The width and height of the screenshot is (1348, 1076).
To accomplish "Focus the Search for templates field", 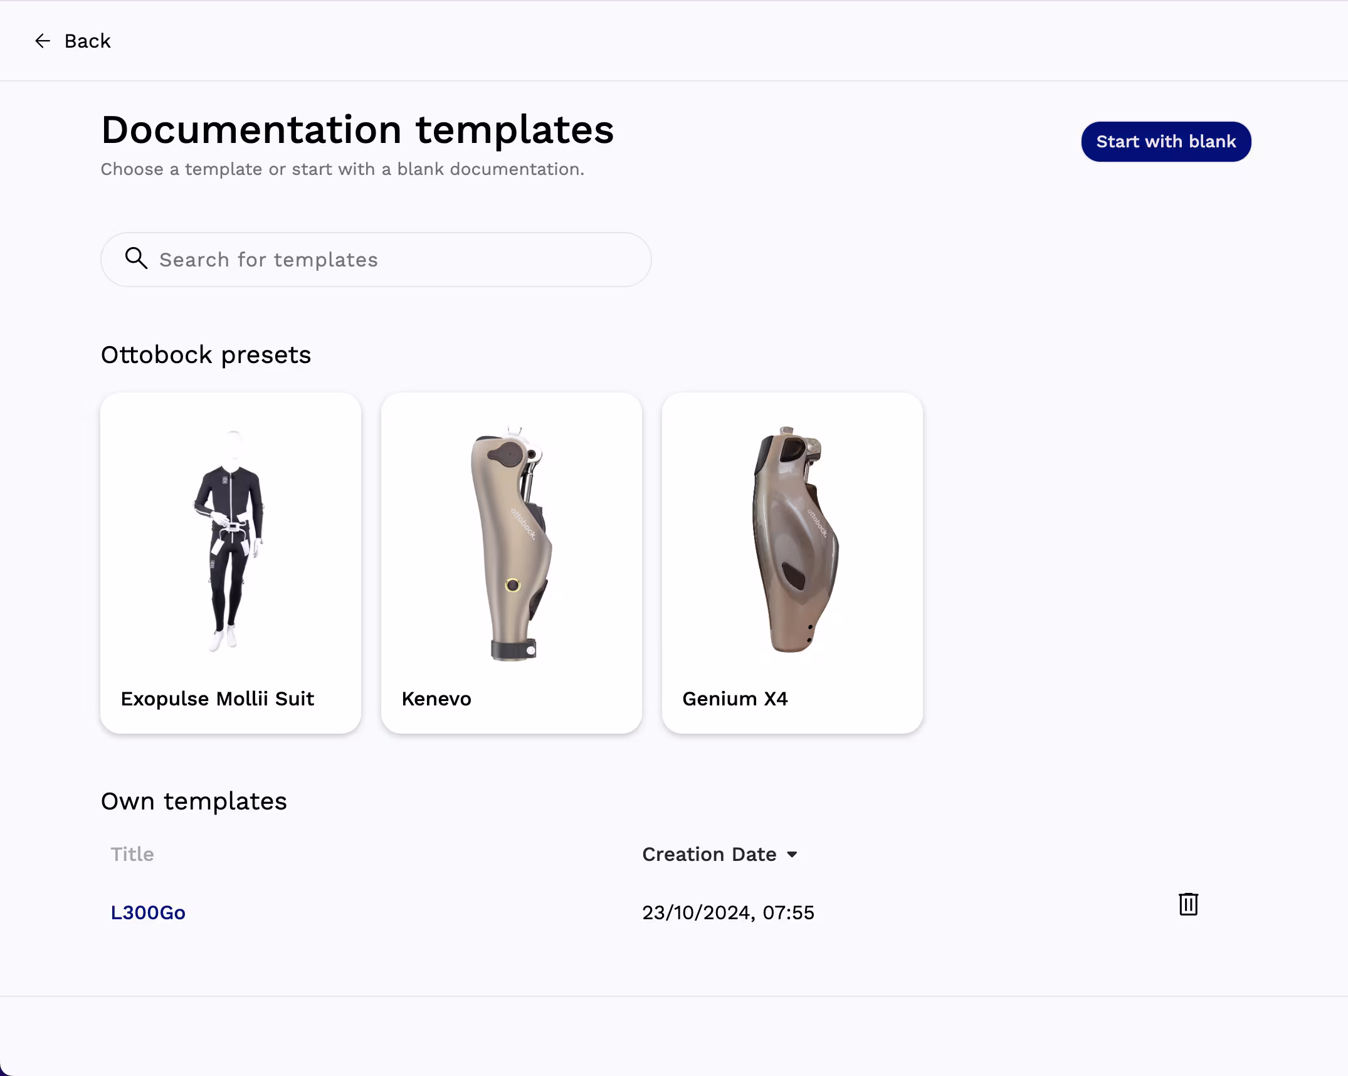I will [x=376, y=260].
